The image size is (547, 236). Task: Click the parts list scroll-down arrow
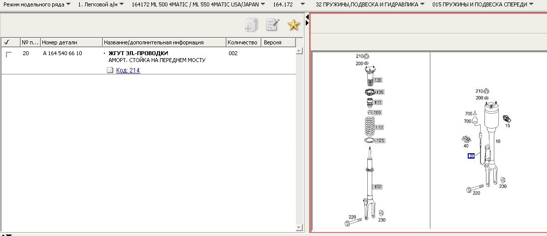(x=299, y=227)
